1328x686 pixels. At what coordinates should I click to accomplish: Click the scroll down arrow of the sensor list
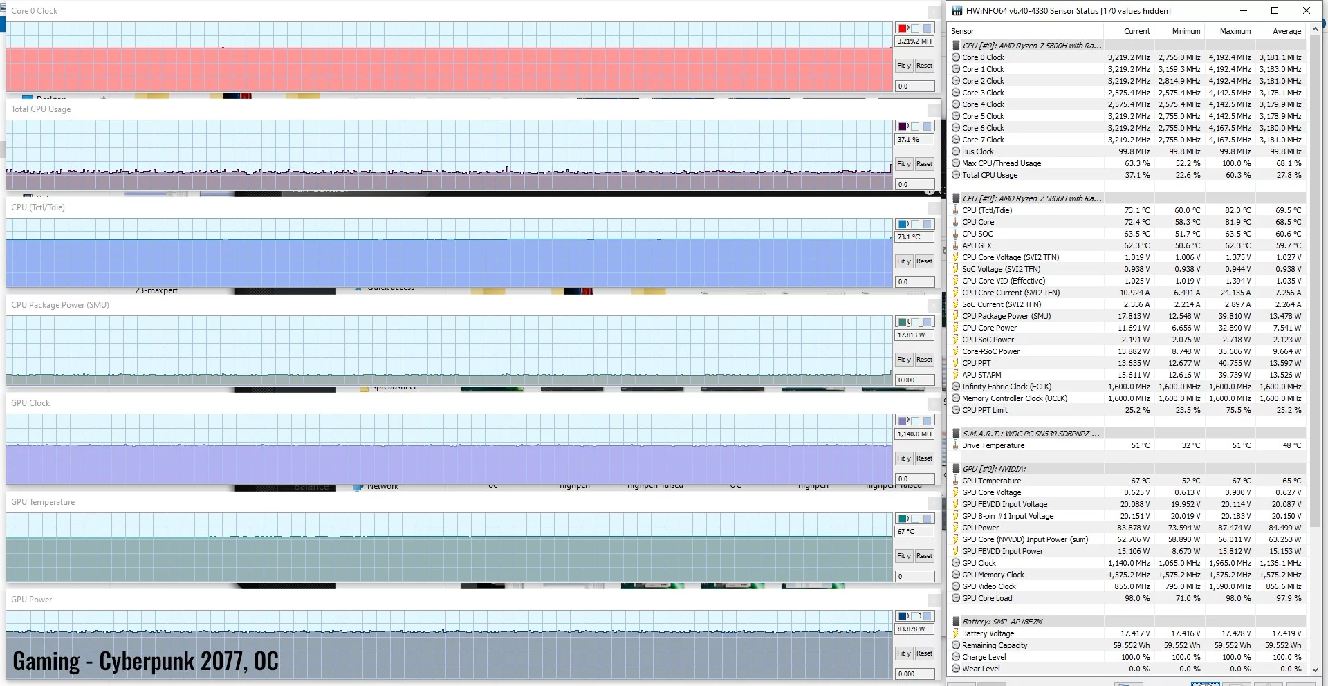(1315, 670)
